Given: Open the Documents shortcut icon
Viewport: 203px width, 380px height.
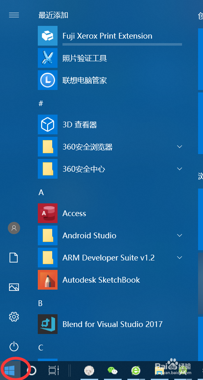Looking at the screenshot, I should [14, 258].
